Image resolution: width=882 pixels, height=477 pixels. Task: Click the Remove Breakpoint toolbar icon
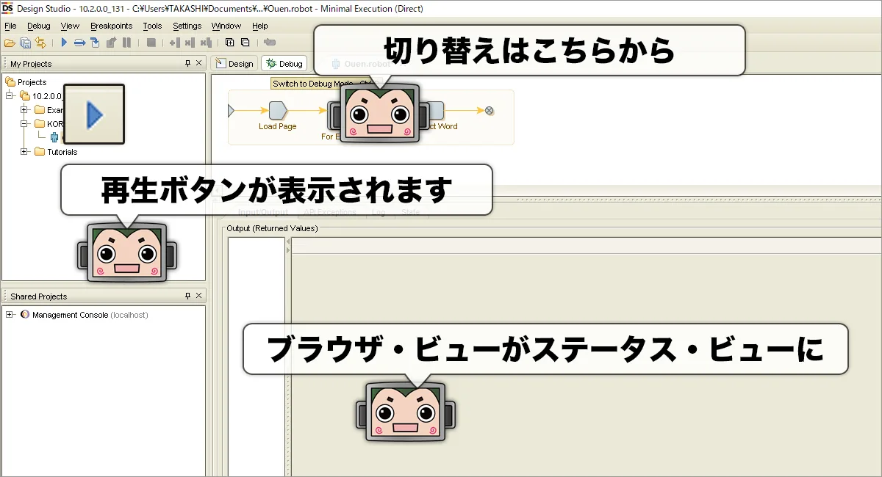(190, 43)
